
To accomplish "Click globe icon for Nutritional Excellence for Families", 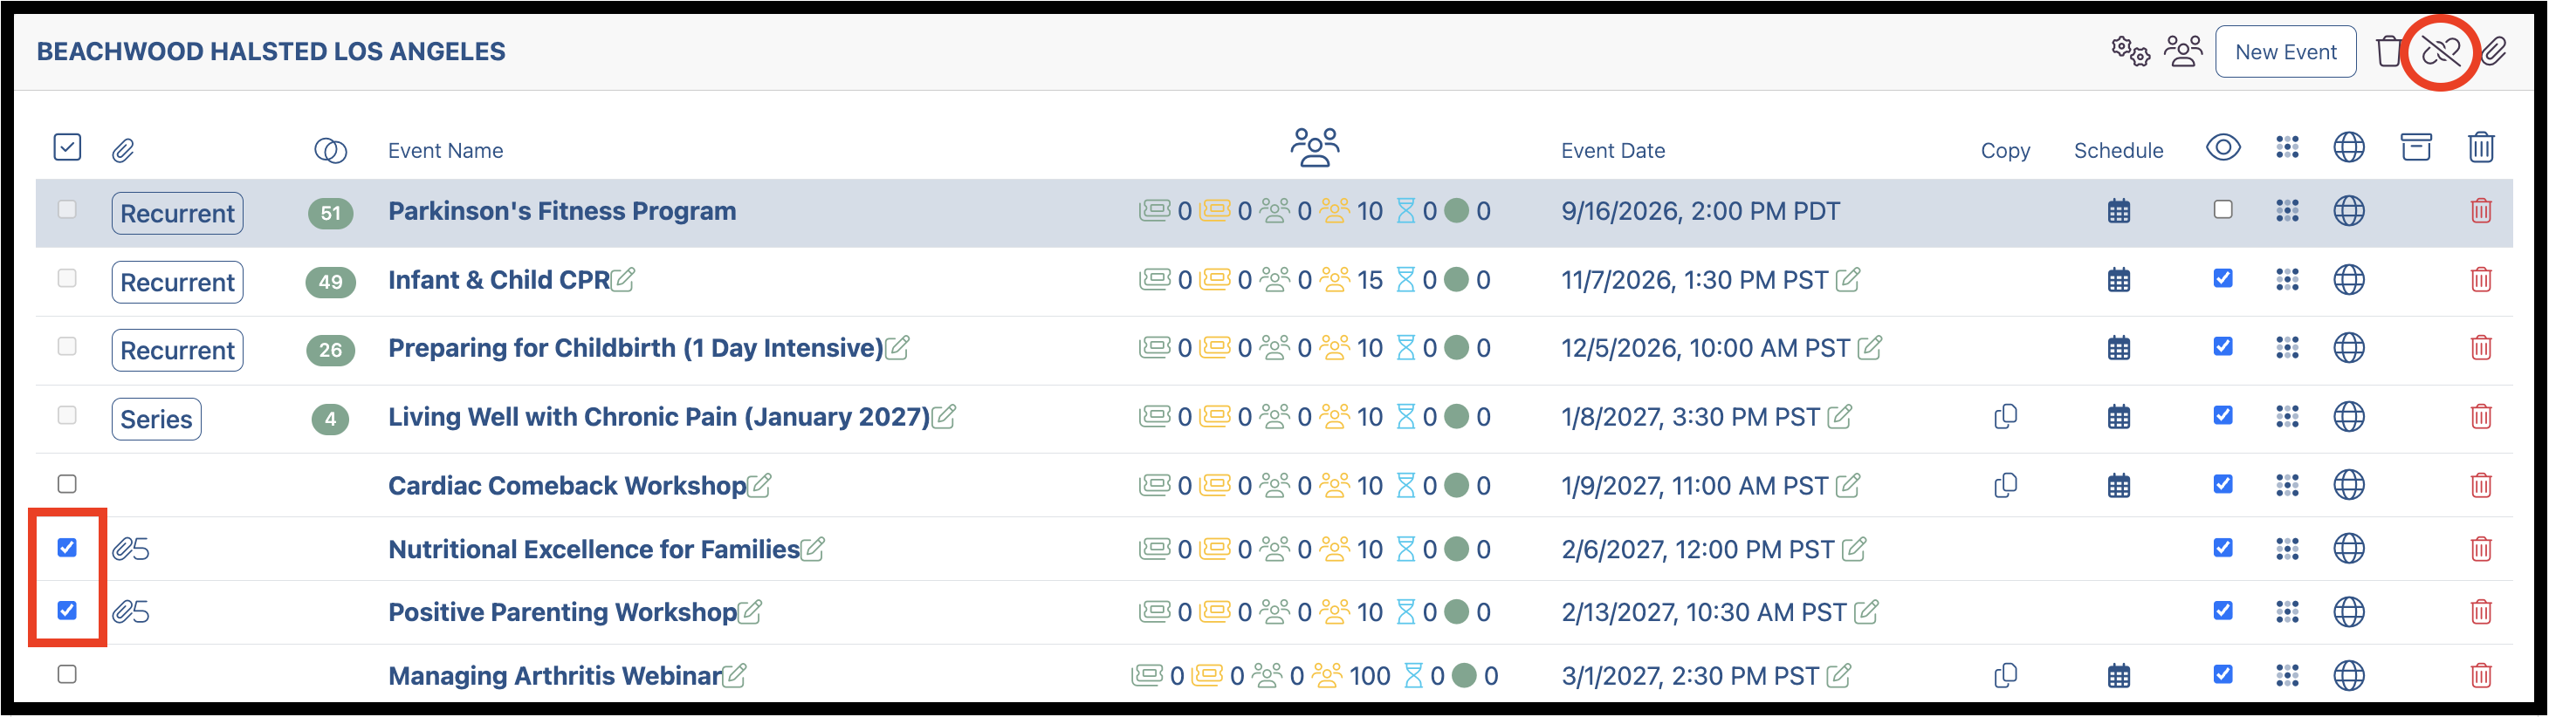I will pos(2349,549).
